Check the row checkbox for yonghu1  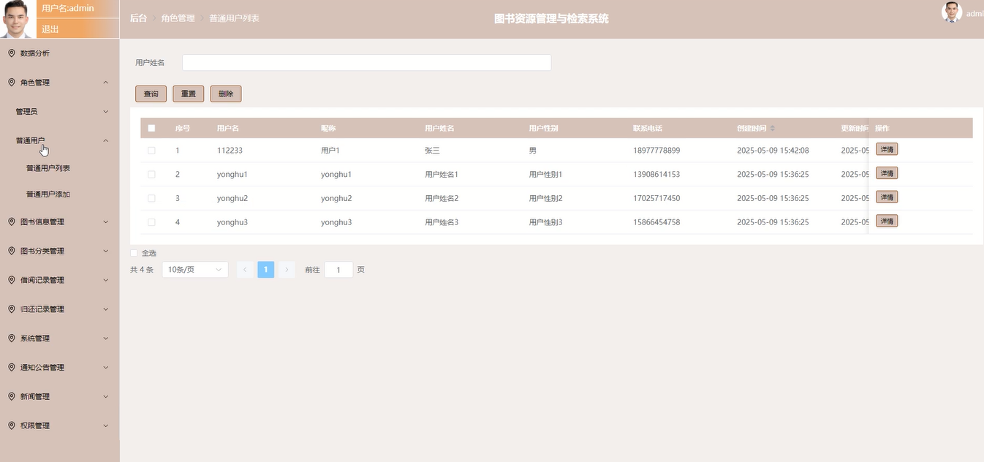coord(151,174)
